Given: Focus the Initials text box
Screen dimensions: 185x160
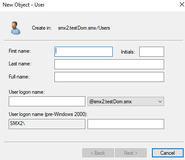Looking at the screenshot, I should point(151,51).
